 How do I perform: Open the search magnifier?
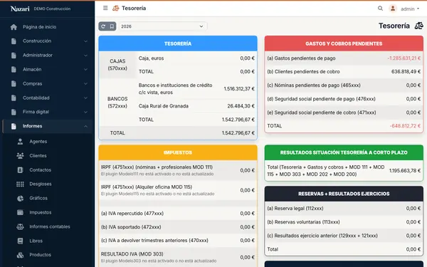coord(380,9)
